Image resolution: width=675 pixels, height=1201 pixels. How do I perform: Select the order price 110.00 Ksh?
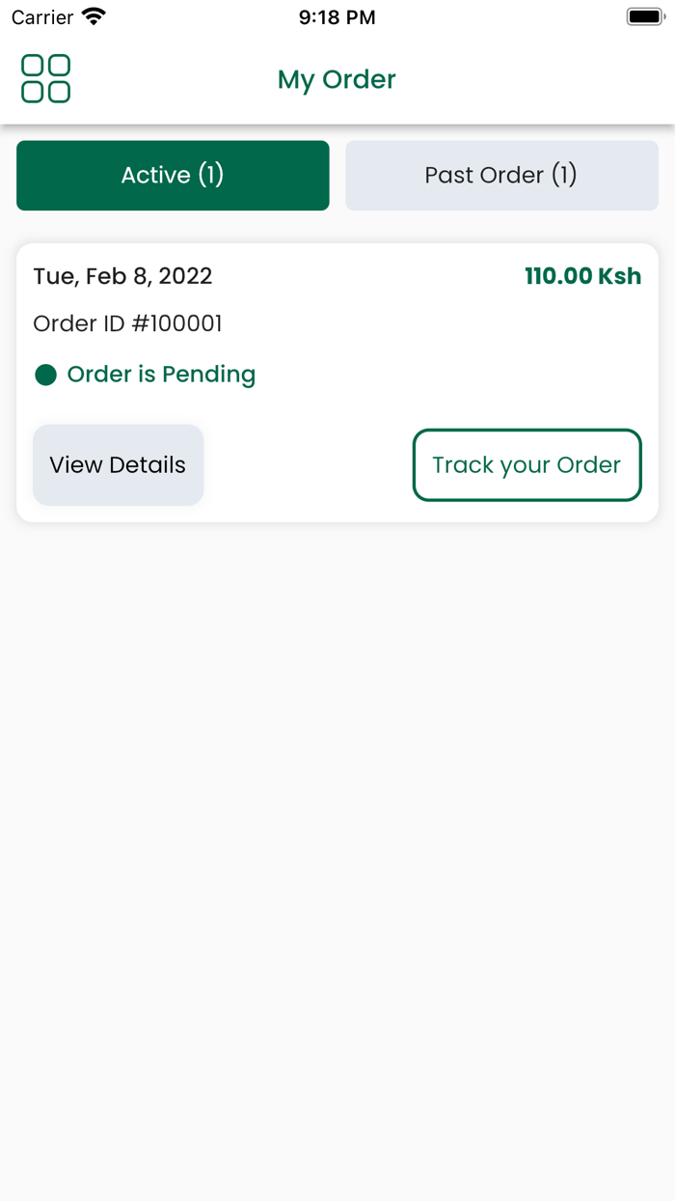582,276
